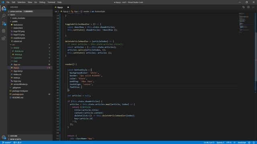
Task: Split the editor to the right
Action: pyautogui.click(x=248, y=7)
